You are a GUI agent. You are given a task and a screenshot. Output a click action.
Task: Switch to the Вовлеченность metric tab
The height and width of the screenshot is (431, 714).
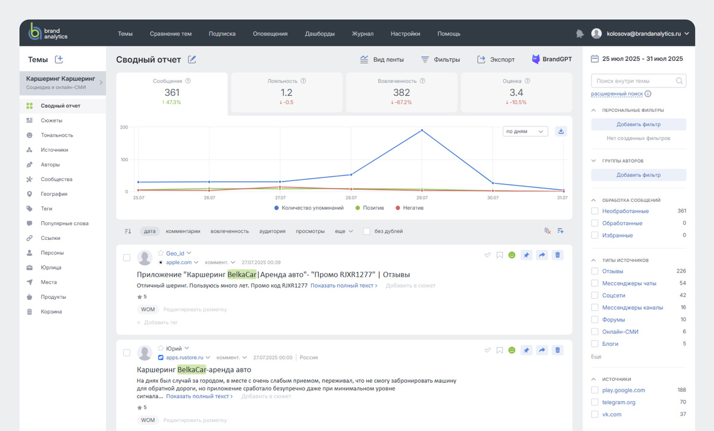point(402,92)
